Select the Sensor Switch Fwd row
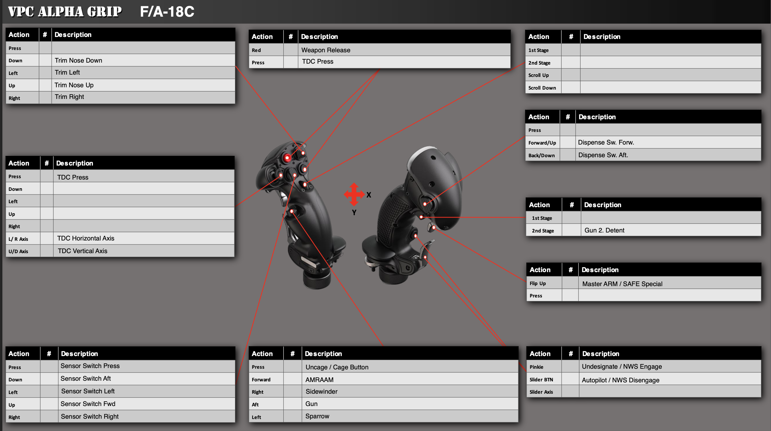This screenshot has width=771, height=431. tap(88, 404)
